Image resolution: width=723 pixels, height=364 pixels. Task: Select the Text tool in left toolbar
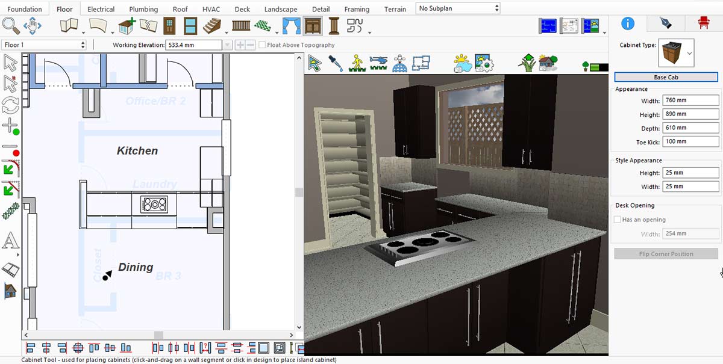[10, 241]
